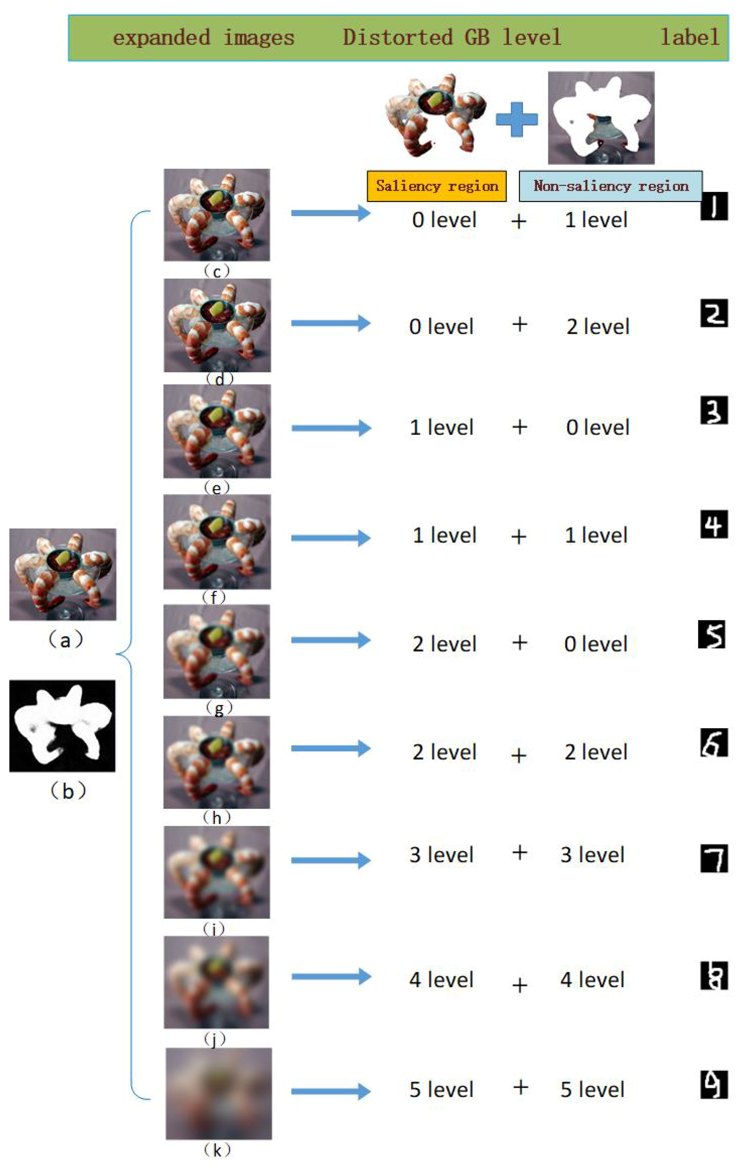Click the 'expanded images' header text
Screen dimensions: 740x1167
click(204, 38)
